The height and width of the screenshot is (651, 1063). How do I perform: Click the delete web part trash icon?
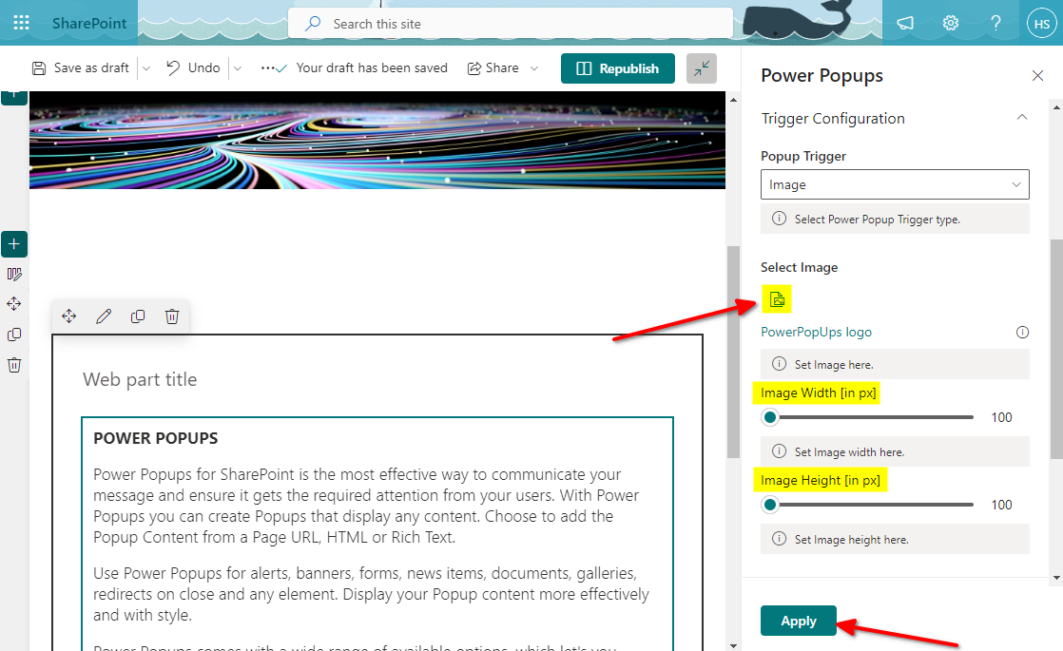pos(172,316)
